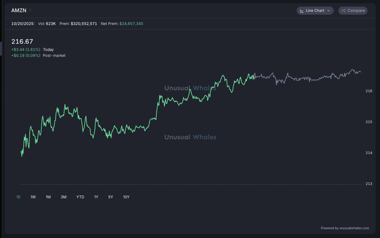Choose the 1M time range
This screenshot has height=238, width=380.
48,197
